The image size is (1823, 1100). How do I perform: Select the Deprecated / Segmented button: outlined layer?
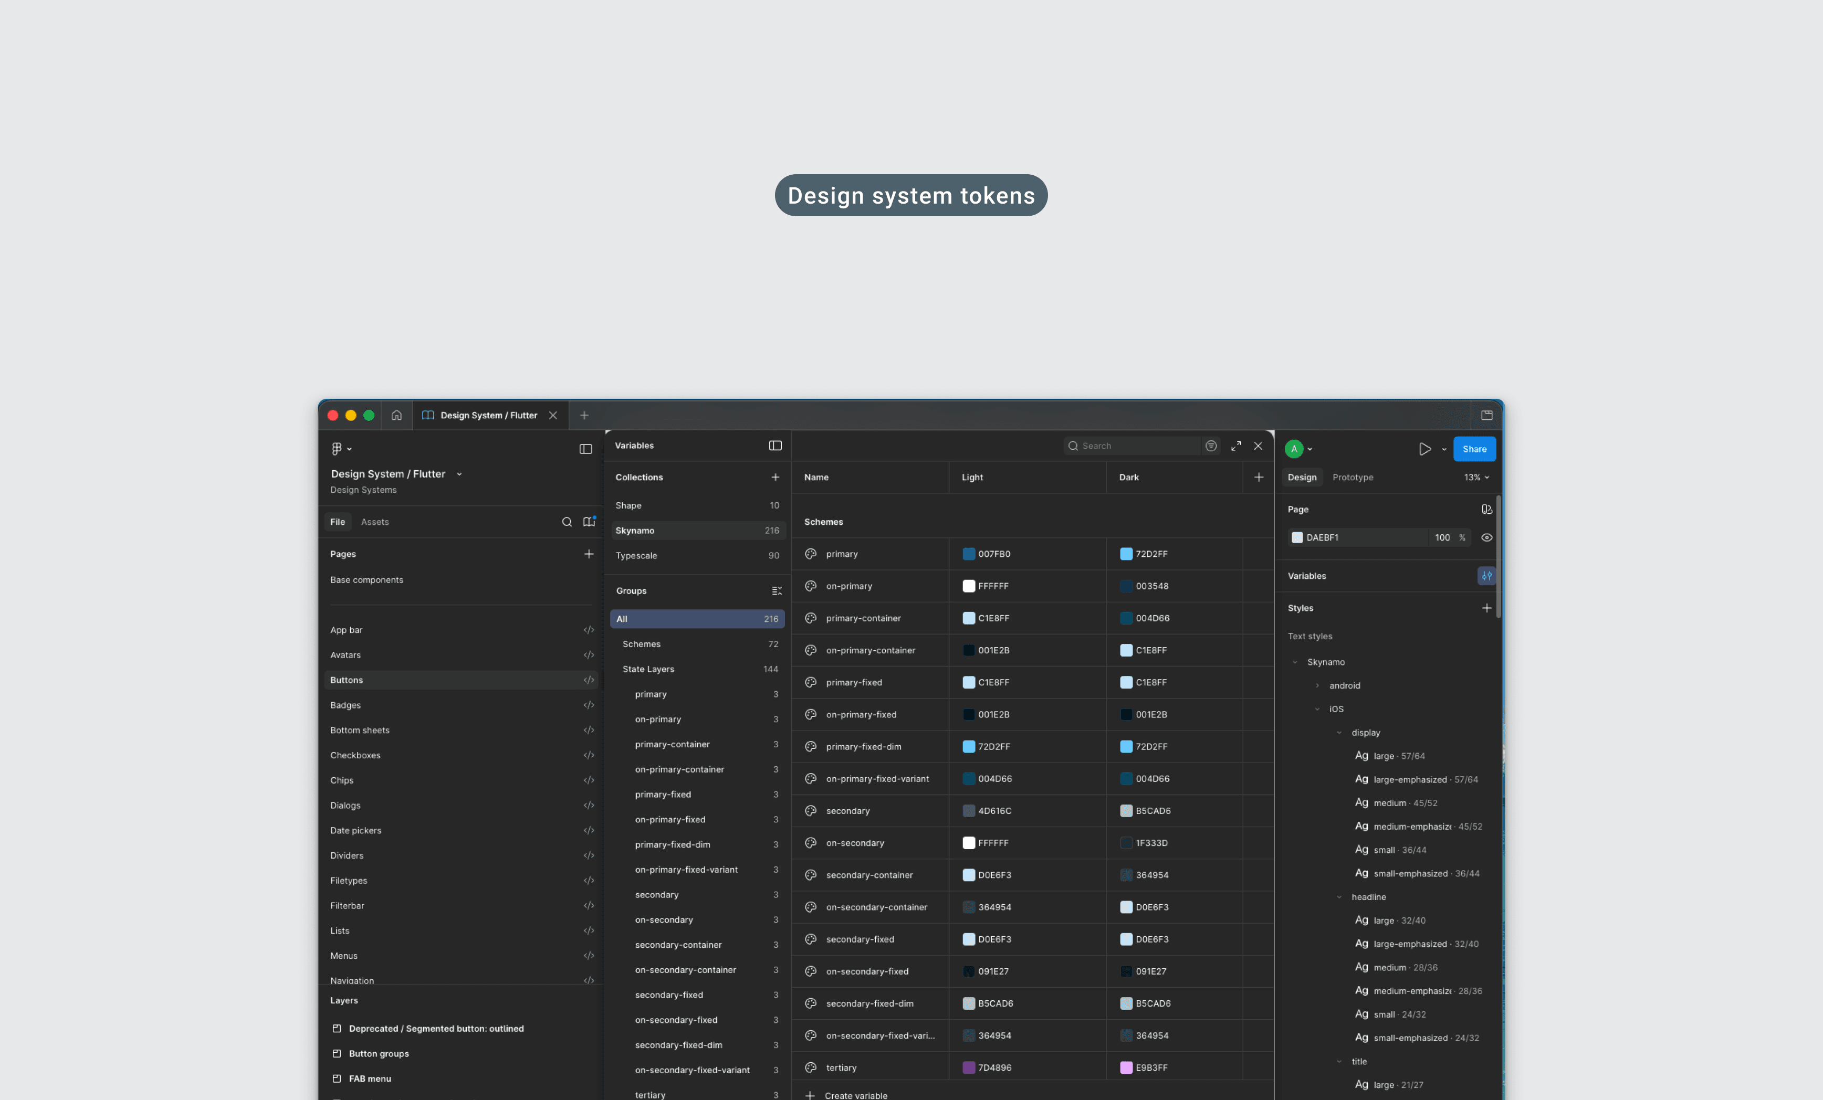[x=436, y=1028]
